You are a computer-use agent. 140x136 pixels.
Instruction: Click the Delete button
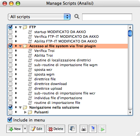click(55, 129)
